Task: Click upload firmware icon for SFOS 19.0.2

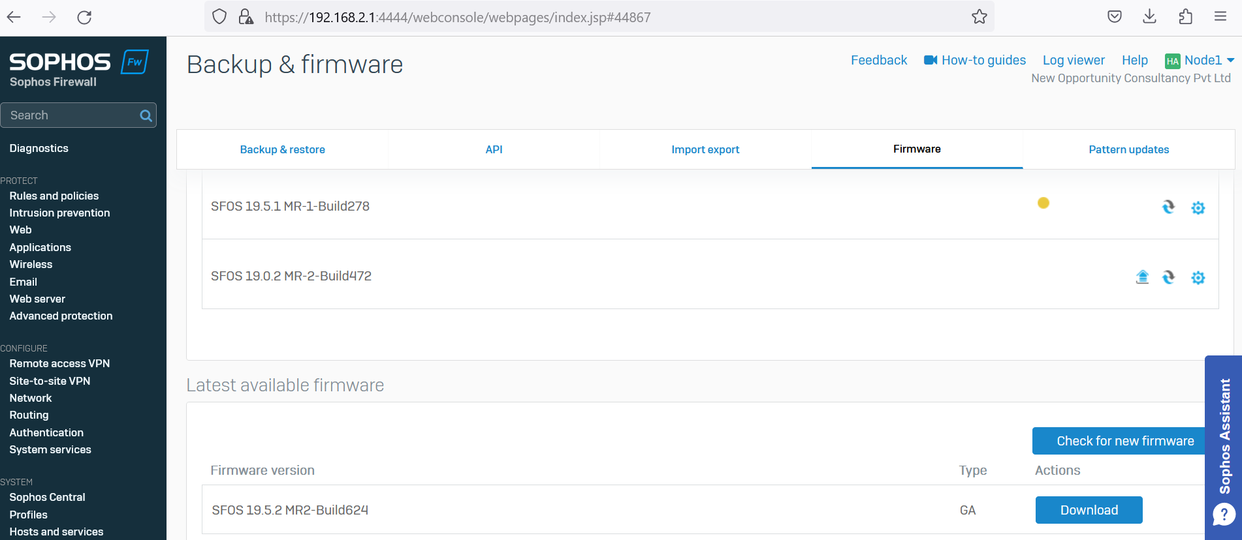Action: [x=1142, y=277]
